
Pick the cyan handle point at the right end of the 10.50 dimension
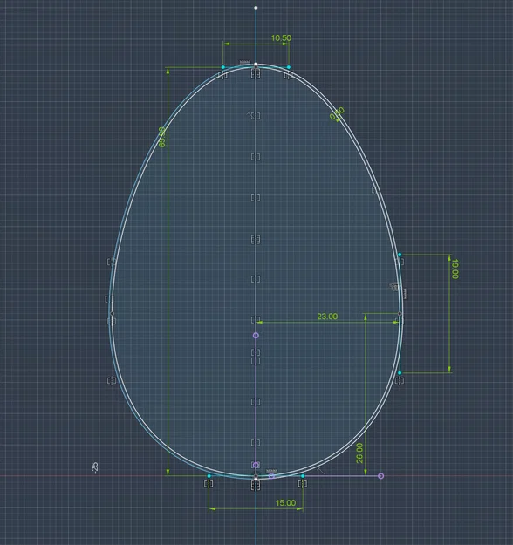coord(289,67)
